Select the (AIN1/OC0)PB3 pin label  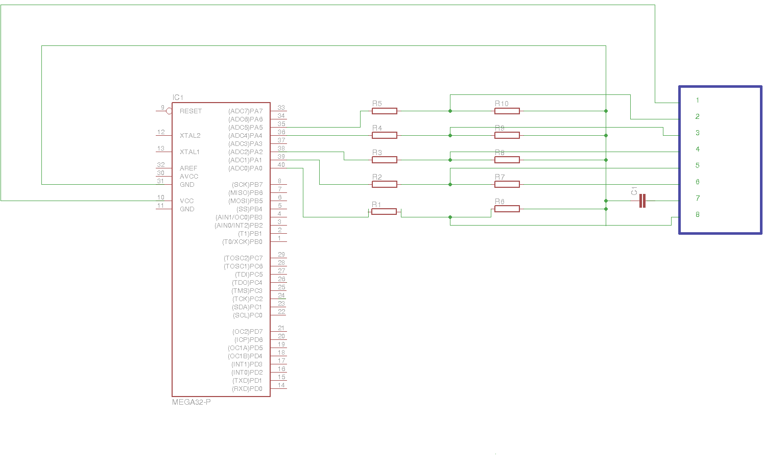[x=239, y=217]
